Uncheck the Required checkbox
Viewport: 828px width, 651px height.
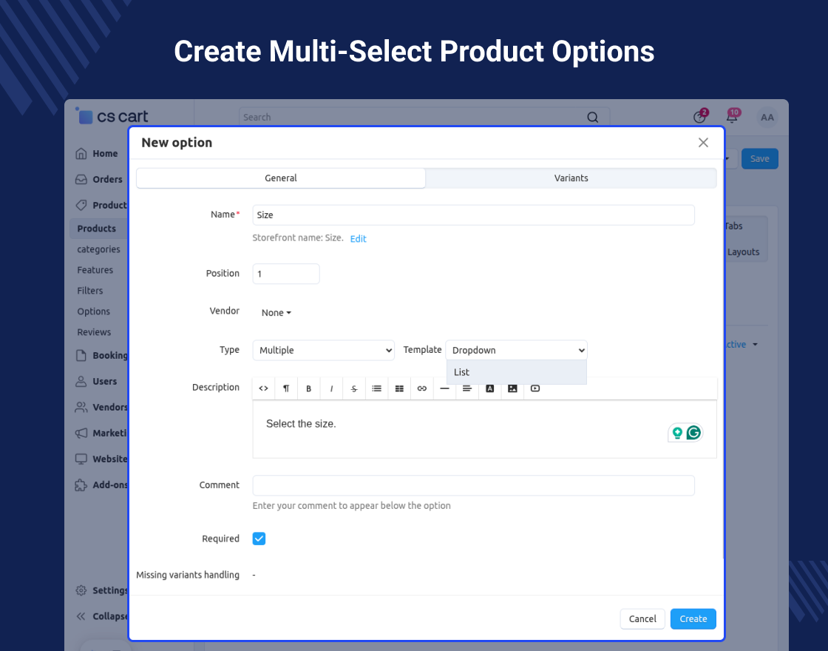pyautogui.click(x=259, y=539)
